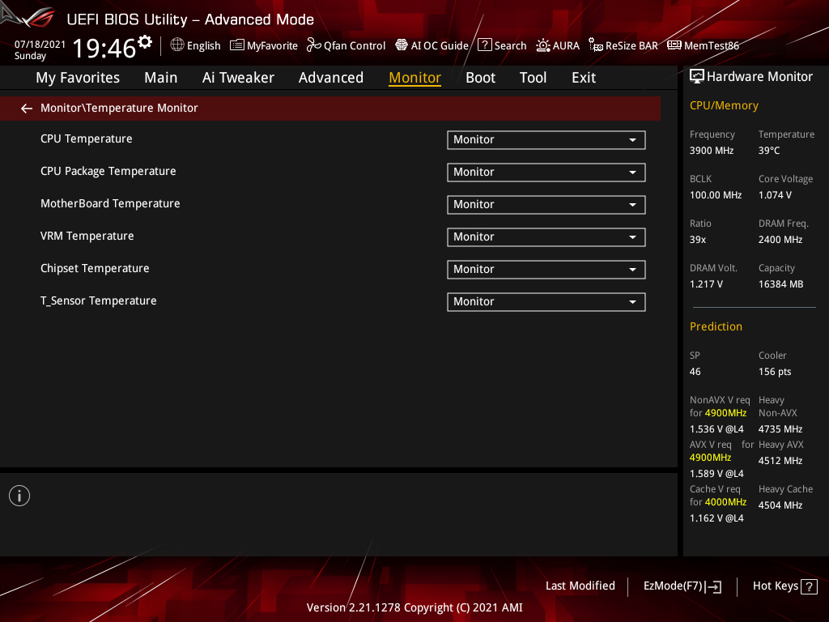Launch MemTest86
The height and width of the screenshot is (622, 829).
click(703, 45)
